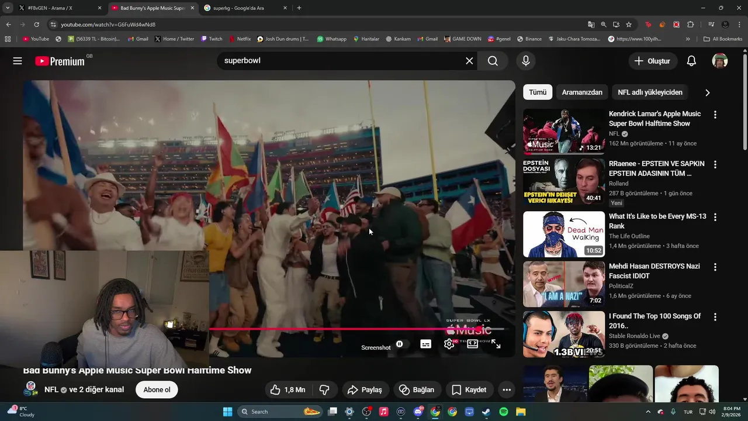Expand the Chrome tab search arrow
This screenshot has height=421, width=748.
(7, 8)
